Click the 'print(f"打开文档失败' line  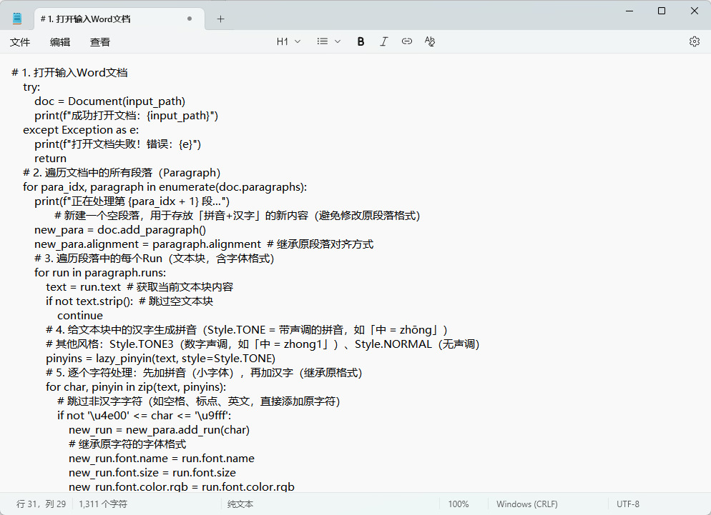point(118,144)
